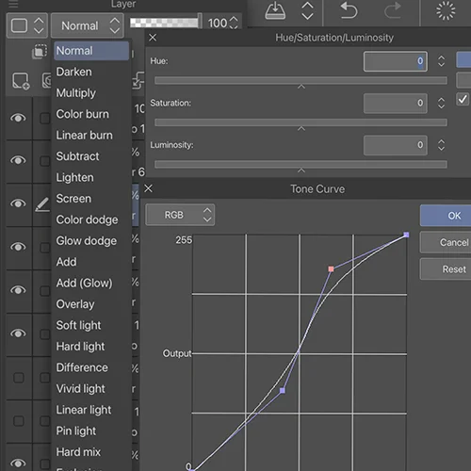This screenshot has height=471, width=471.
Task: Select the Multiply blending mode
Action: coord(91,93)
